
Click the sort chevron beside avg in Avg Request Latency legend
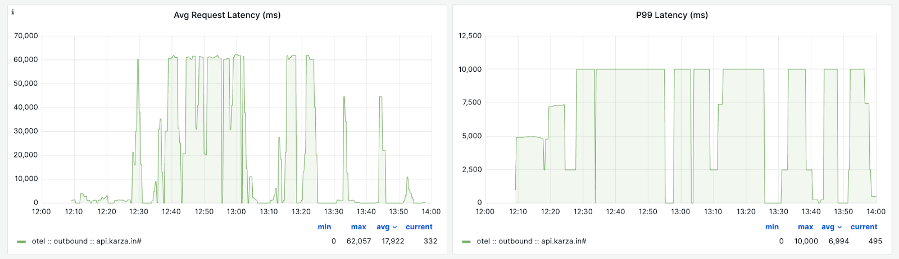pos(395,228)
